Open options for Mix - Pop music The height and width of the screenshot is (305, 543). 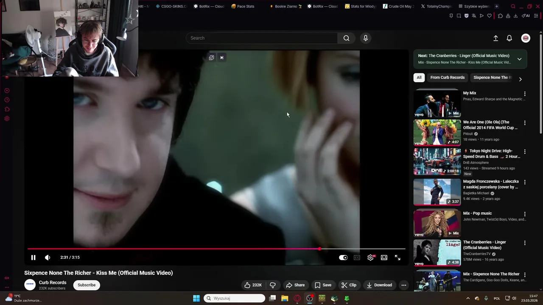point(525,214)
